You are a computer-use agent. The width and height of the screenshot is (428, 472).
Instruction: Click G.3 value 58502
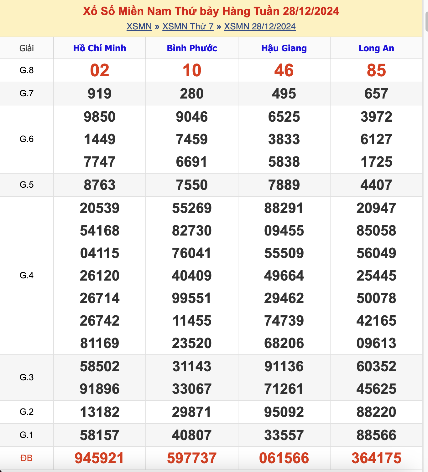(100, 366)
